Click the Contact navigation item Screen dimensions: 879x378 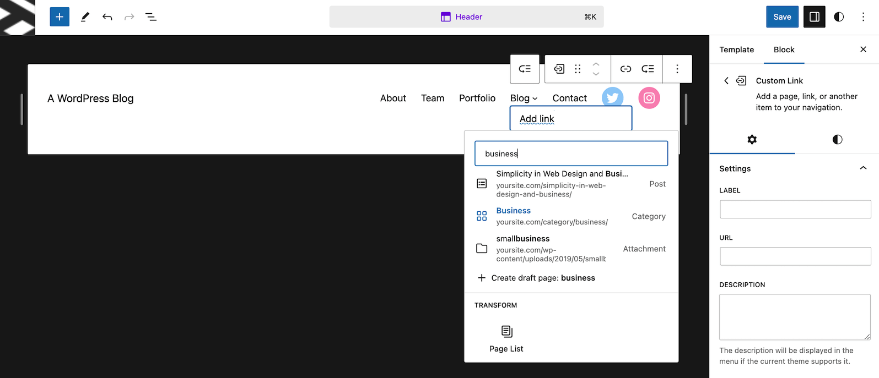tap(570, 98)
